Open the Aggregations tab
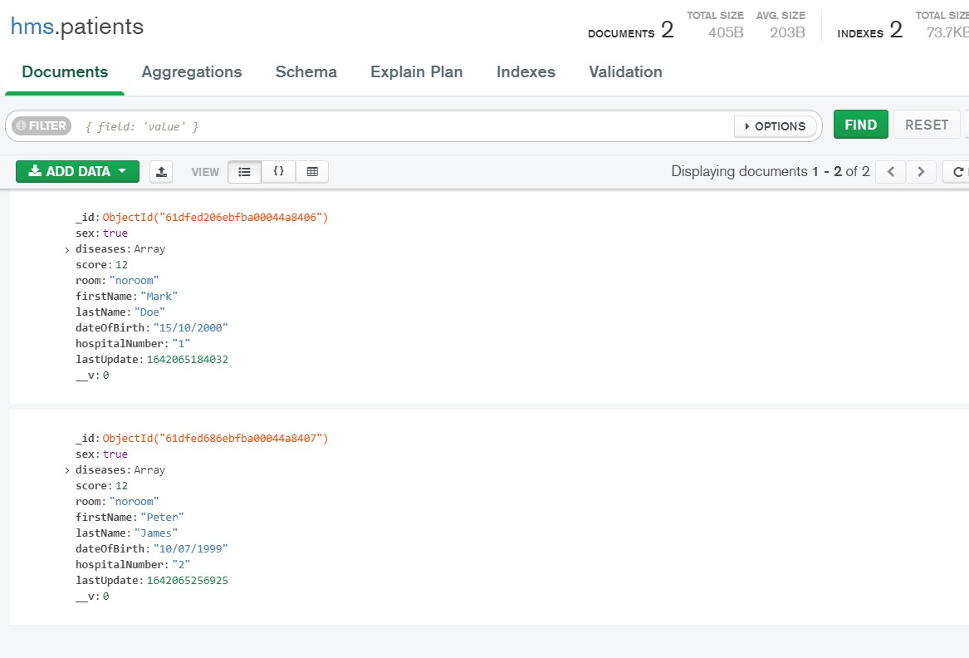Image resolution: width=969 pixels, height=658 pixels. 191,72
